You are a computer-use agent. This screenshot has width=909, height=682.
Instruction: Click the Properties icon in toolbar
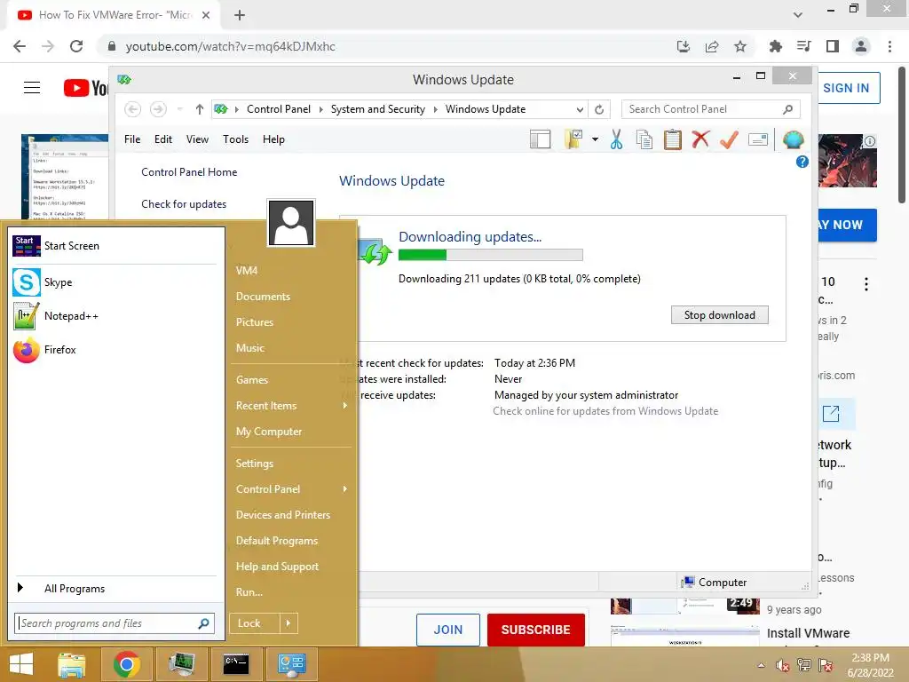tap(758, 139)
